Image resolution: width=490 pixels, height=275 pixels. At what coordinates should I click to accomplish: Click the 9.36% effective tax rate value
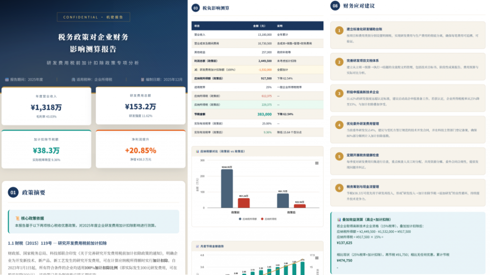pos(267,132)
